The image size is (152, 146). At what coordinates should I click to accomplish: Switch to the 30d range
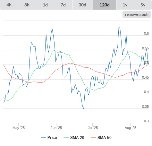82,5
